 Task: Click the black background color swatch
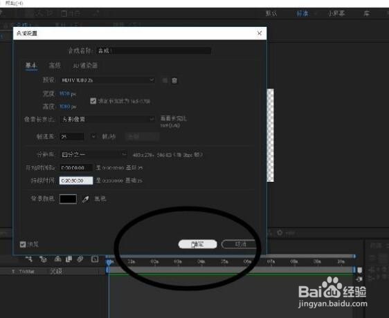point(68,199)
